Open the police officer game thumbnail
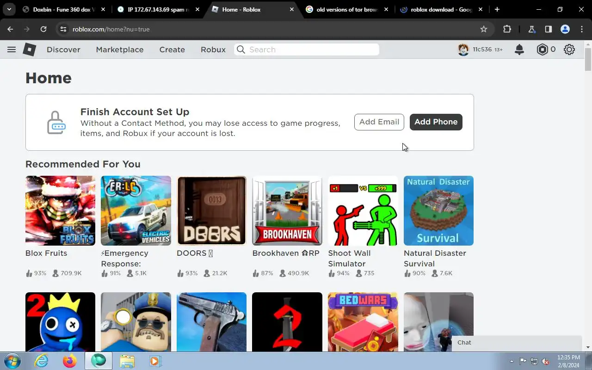The width and height of the screenshot is (592, 370). [x=136, y=322]
